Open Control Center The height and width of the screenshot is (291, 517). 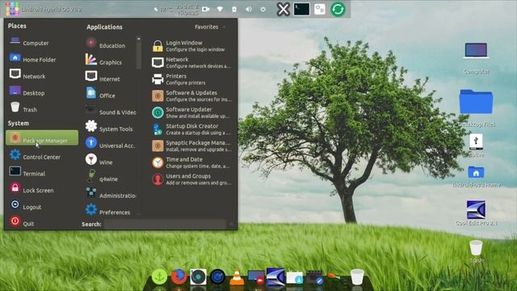[42, 157]
